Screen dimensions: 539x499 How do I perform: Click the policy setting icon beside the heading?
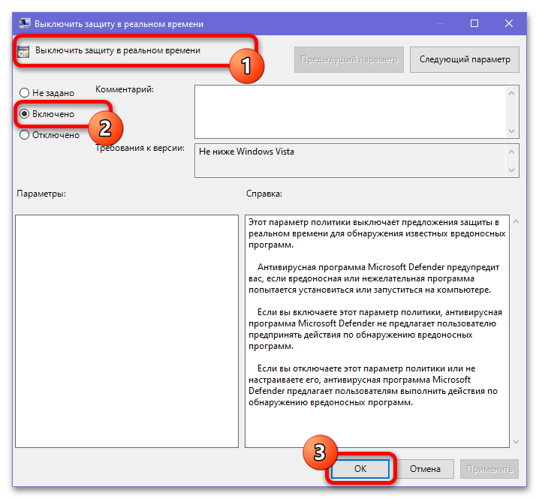coord(23,52)
